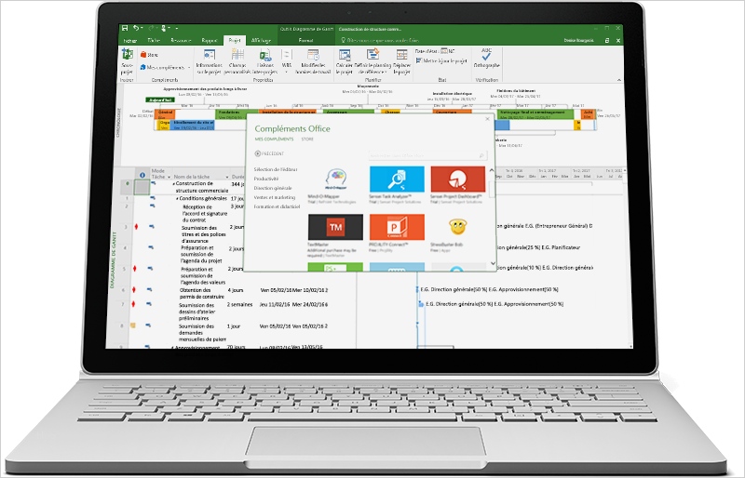Click the red resource indicator on row 3

136,227
